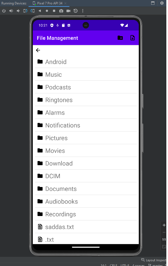The height and width of the screenshot is (266, 168).
Task: Select the Pixel 7 Pro API 34 tab
Action: pos(49,3)
